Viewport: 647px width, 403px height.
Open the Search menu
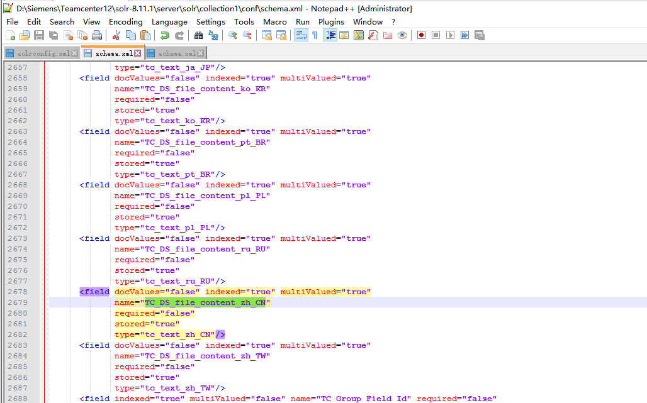tap(62, 22)
